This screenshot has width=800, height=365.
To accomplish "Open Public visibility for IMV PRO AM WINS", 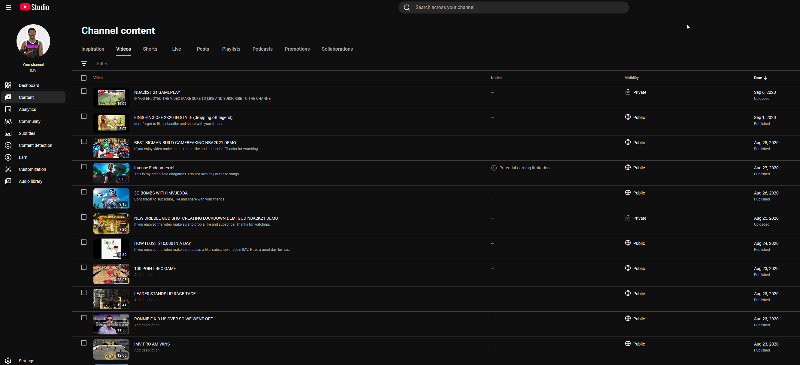I will 635,344.
